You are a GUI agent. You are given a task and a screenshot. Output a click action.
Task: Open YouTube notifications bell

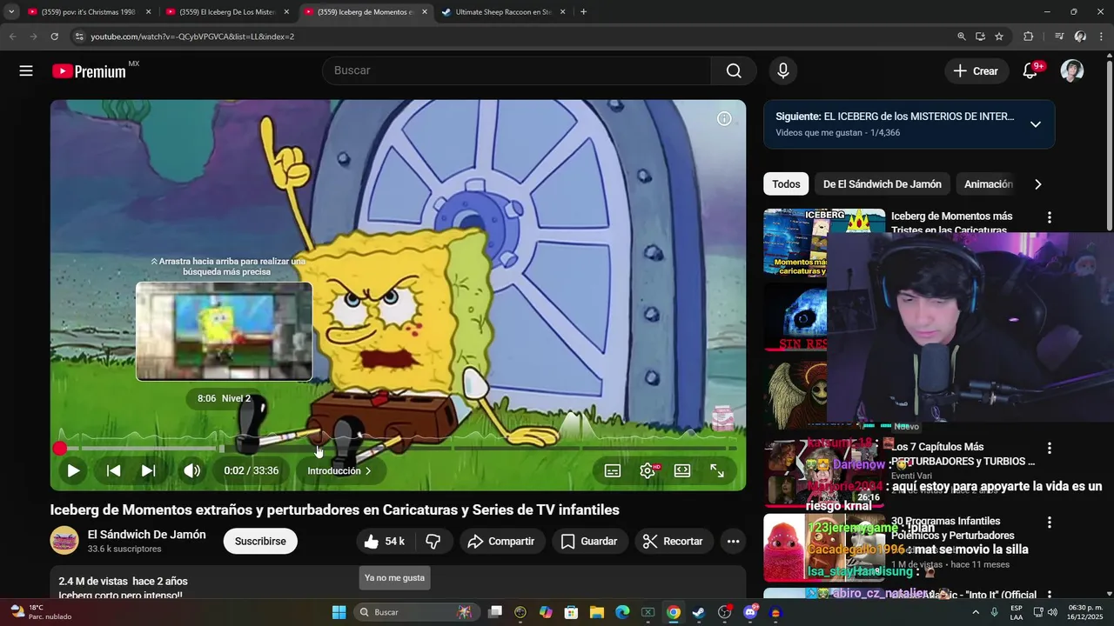coord(1030,71)
